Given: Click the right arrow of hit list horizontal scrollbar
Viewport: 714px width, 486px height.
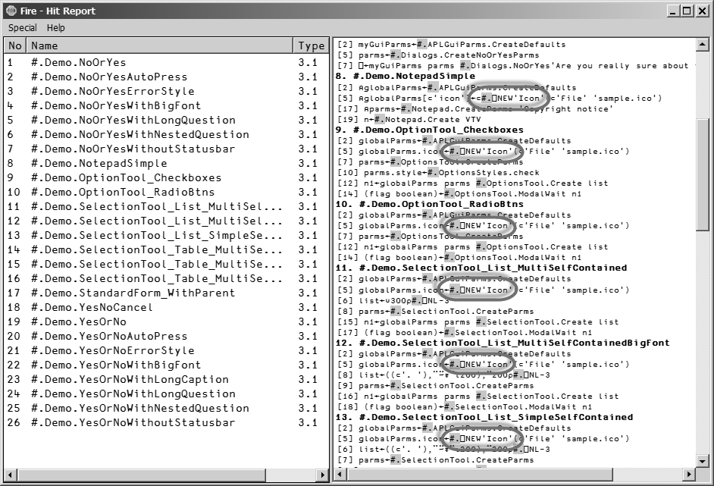Looking at the screenshot, I should (323, 475).
